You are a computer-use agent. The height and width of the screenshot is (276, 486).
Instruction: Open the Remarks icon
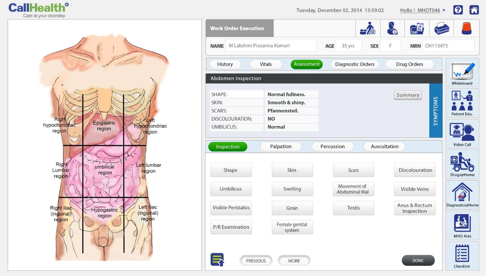pos(441,28)
